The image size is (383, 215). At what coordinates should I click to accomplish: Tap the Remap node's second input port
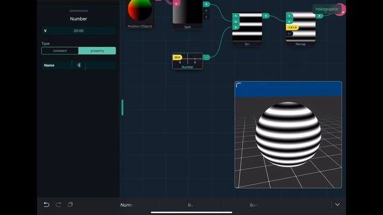click(290, 21)
